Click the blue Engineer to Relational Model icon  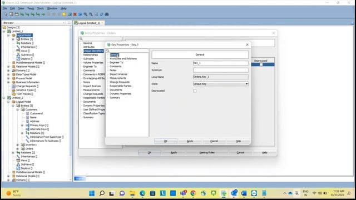pyautogui.click(x=80, y=14)
